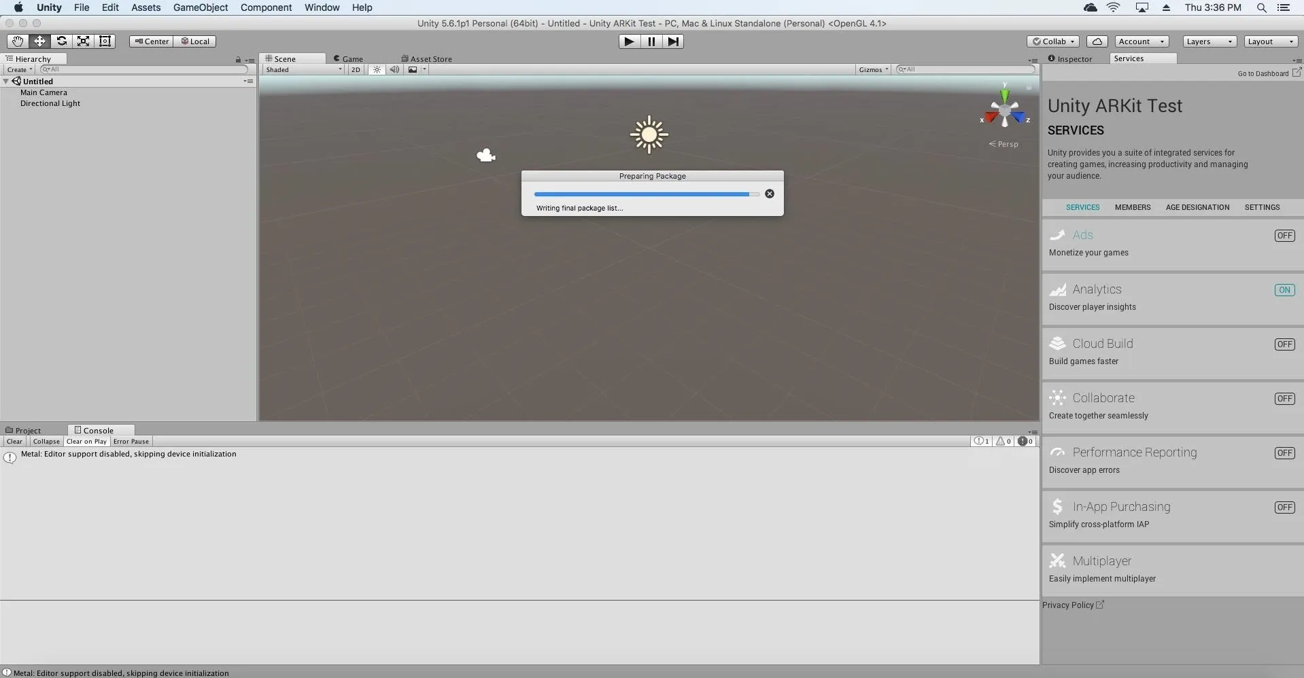Open the GameObject menu
Screen dimensions: 1304x678
pyautogui.click(x=201, y=7)
